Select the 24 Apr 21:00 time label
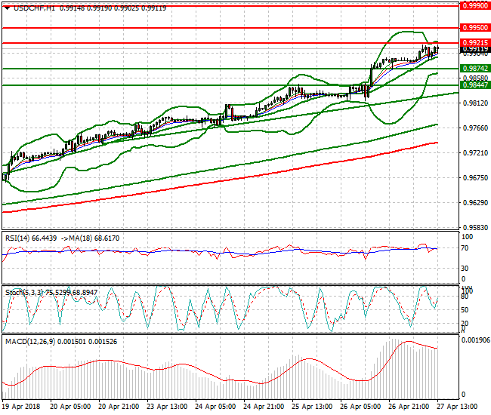The width and height of the screenshot is (491, 415). [x=264, y=407]
